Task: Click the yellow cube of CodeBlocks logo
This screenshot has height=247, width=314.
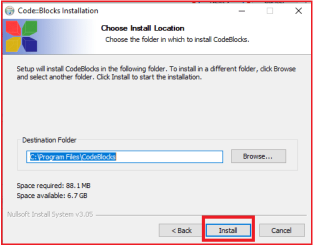Action: point(13,44)
